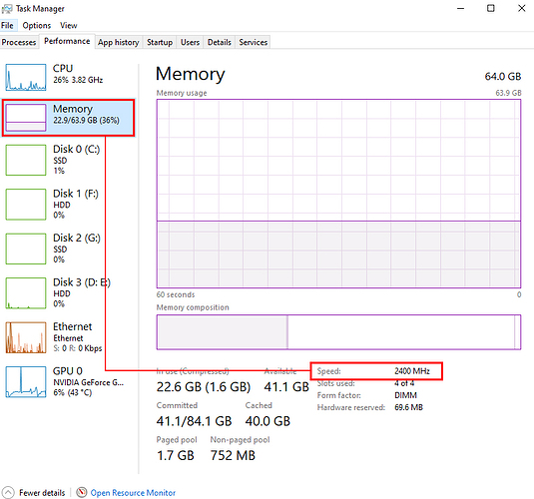The width and height of the screenshot is (534, 499).
Task: Click the Non-paged pool value 752 MB
Action: click(233, 455)
